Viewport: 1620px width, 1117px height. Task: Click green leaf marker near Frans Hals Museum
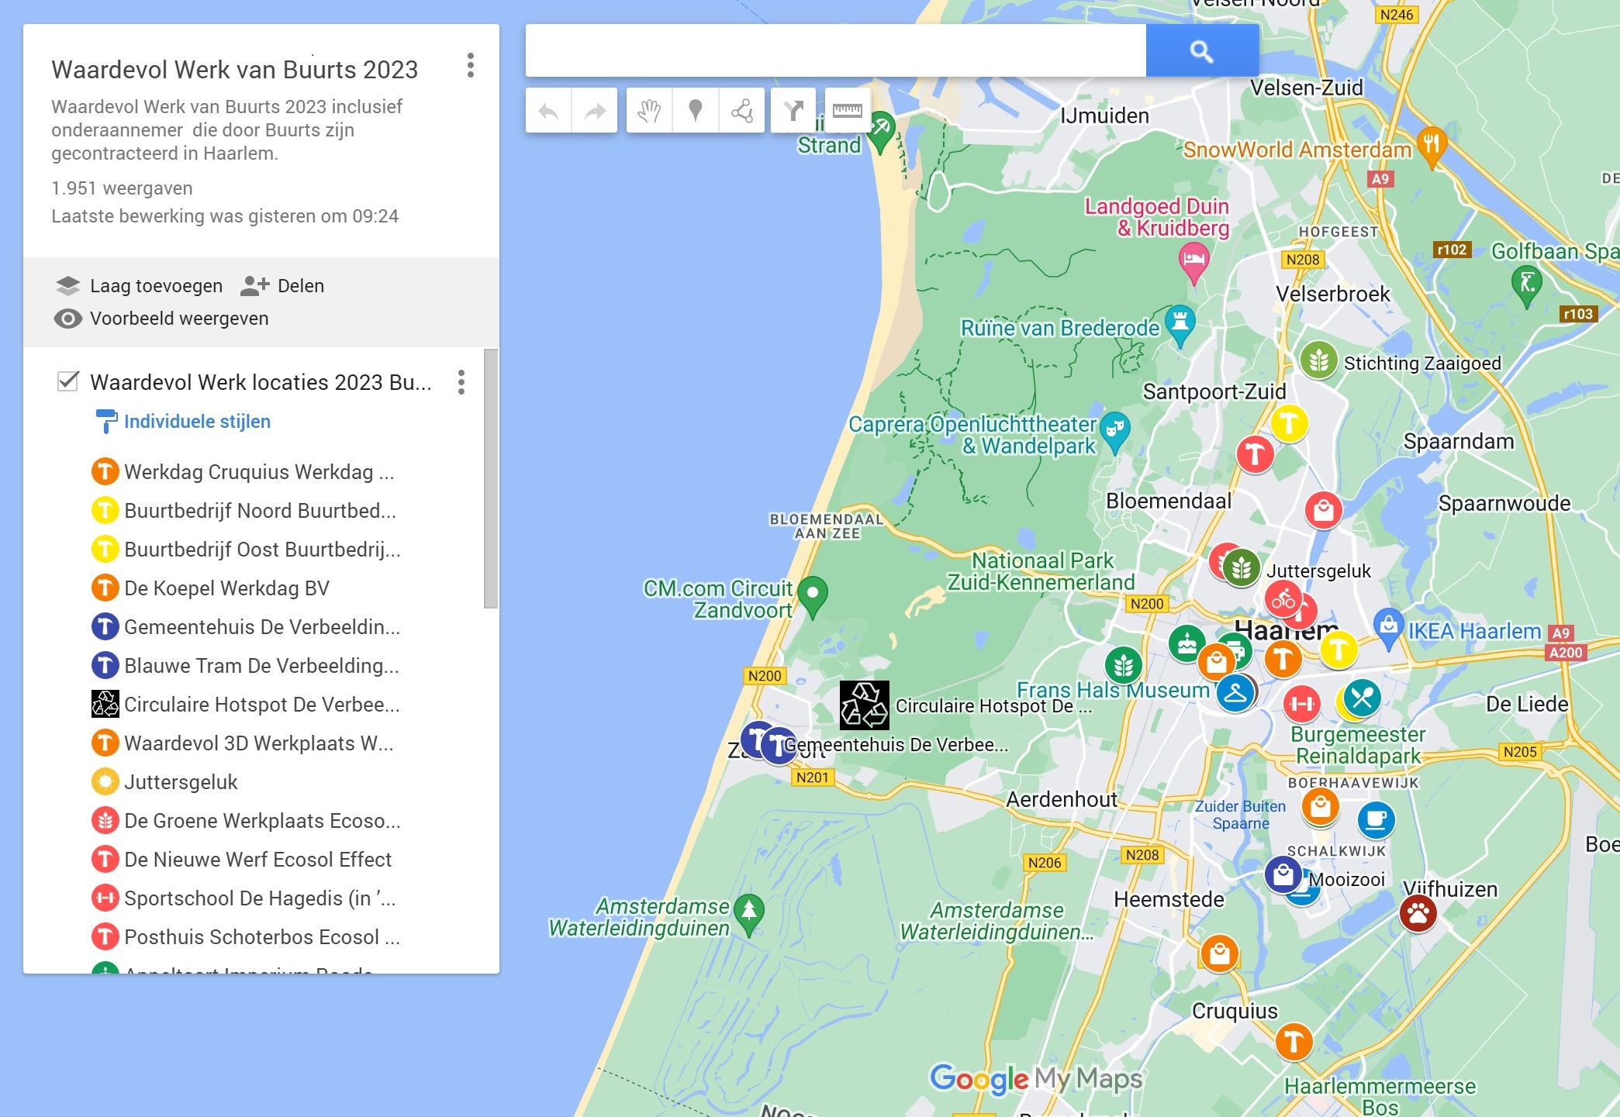coord(1123,665)
